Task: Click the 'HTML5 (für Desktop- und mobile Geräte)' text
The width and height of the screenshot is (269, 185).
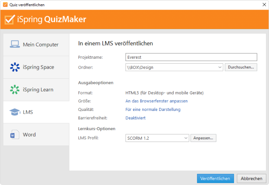Action: (x=164, y=93)
